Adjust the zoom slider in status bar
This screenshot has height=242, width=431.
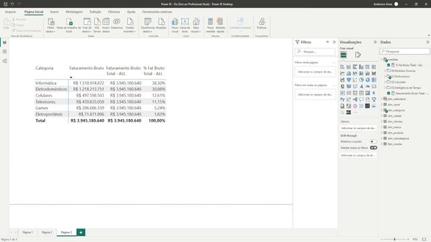(395, 239)
